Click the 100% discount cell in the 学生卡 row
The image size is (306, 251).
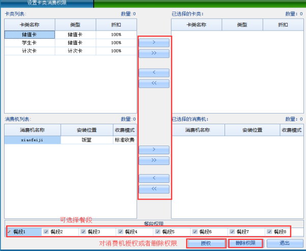click(116, 43)
